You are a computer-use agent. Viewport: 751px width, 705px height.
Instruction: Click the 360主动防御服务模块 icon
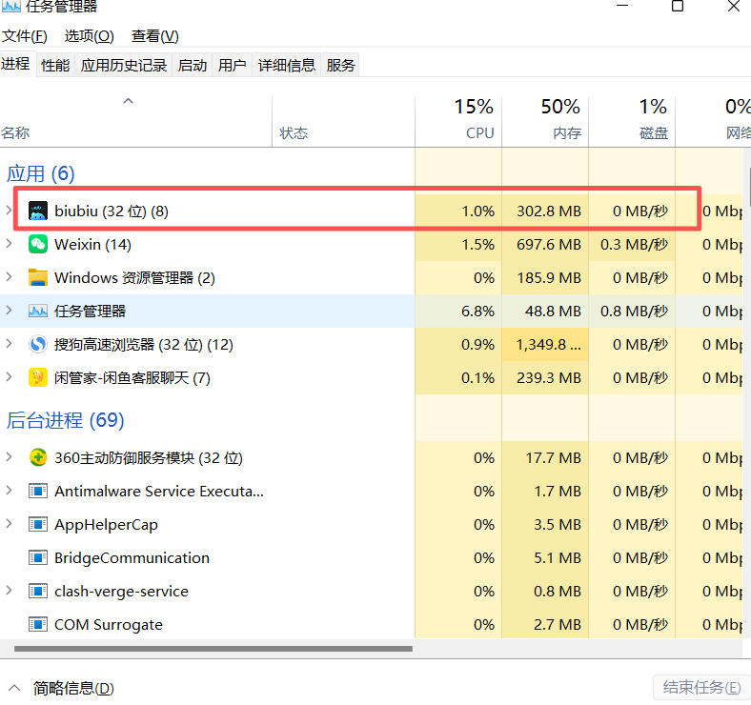pyautogui.click(x=38, y=458)
